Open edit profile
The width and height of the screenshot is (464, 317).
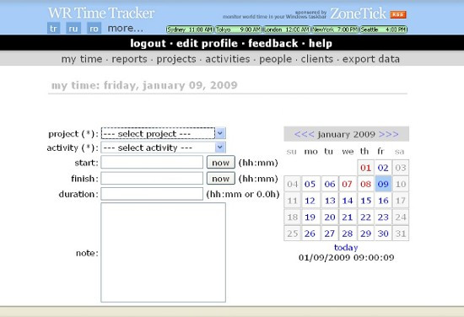click(208, 44)
